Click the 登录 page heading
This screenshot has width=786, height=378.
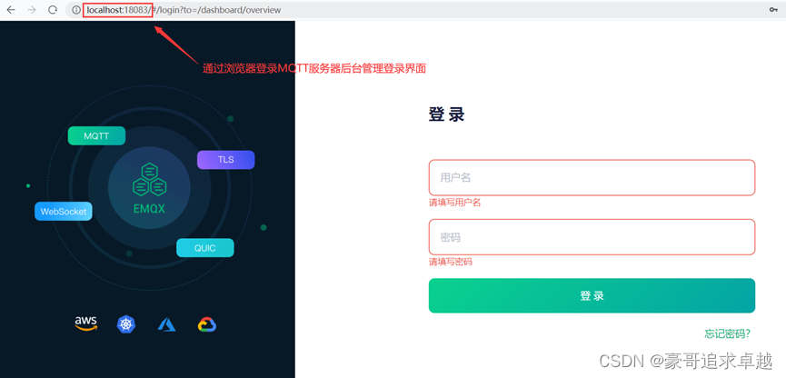447,114
